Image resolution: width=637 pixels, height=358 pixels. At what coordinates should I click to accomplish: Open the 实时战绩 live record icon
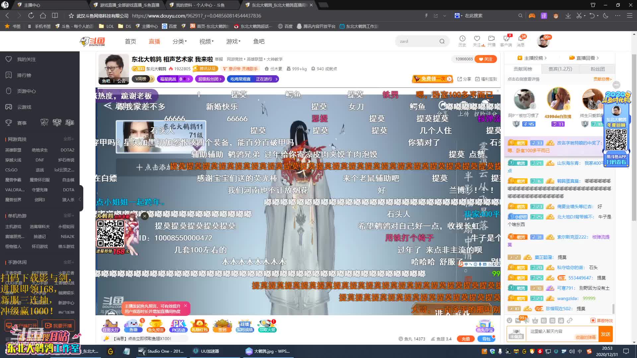tap(245, 325)
